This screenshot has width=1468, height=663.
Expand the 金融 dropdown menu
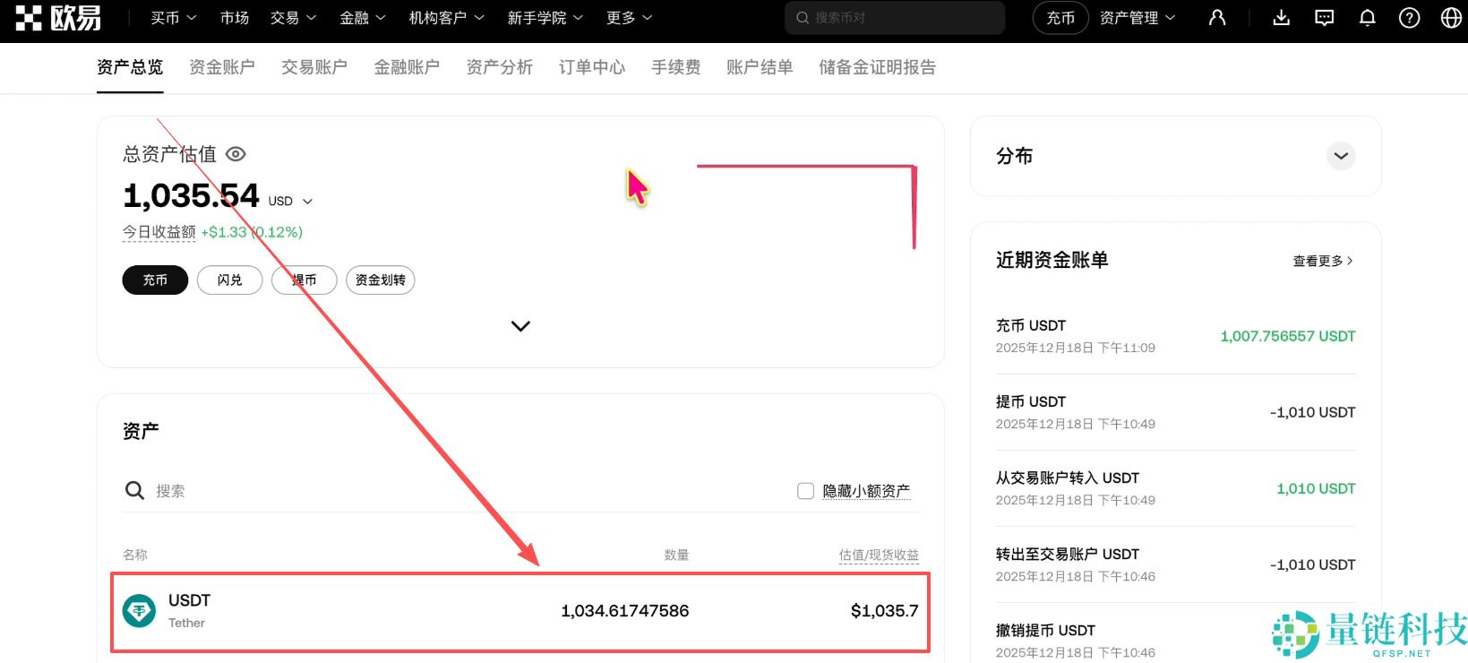click(362, 18)
